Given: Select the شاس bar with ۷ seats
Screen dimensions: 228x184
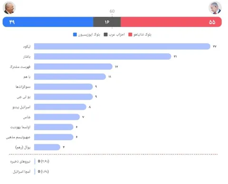Looking at the screenshot, I should (x=57, y=117).
